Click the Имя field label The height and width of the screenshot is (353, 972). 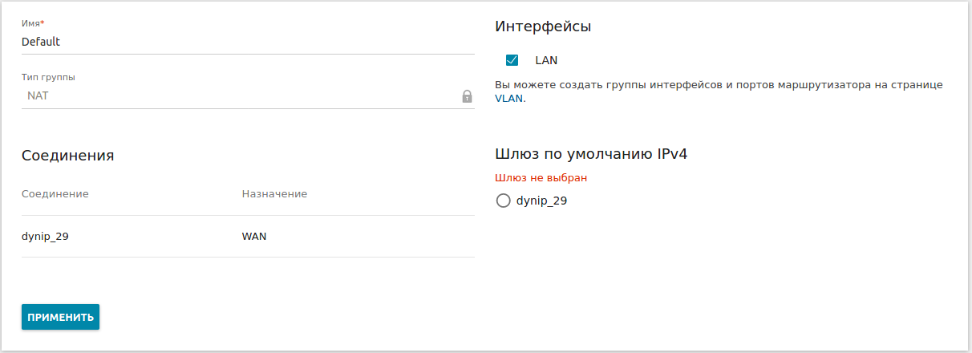pos(32,24)
